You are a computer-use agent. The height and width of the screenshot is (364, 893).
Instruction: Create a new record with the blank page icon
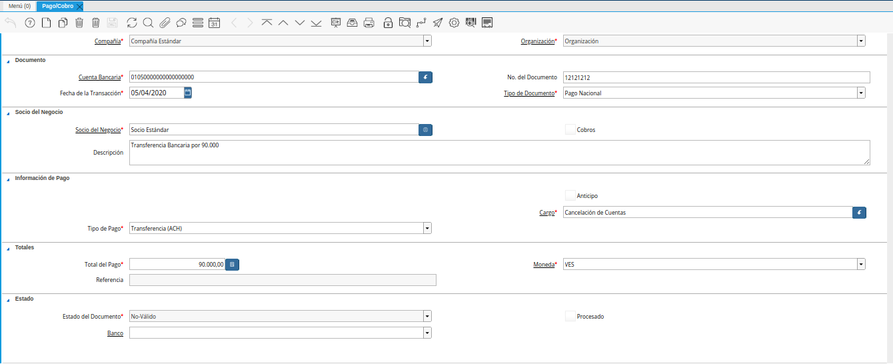(46, 23)
